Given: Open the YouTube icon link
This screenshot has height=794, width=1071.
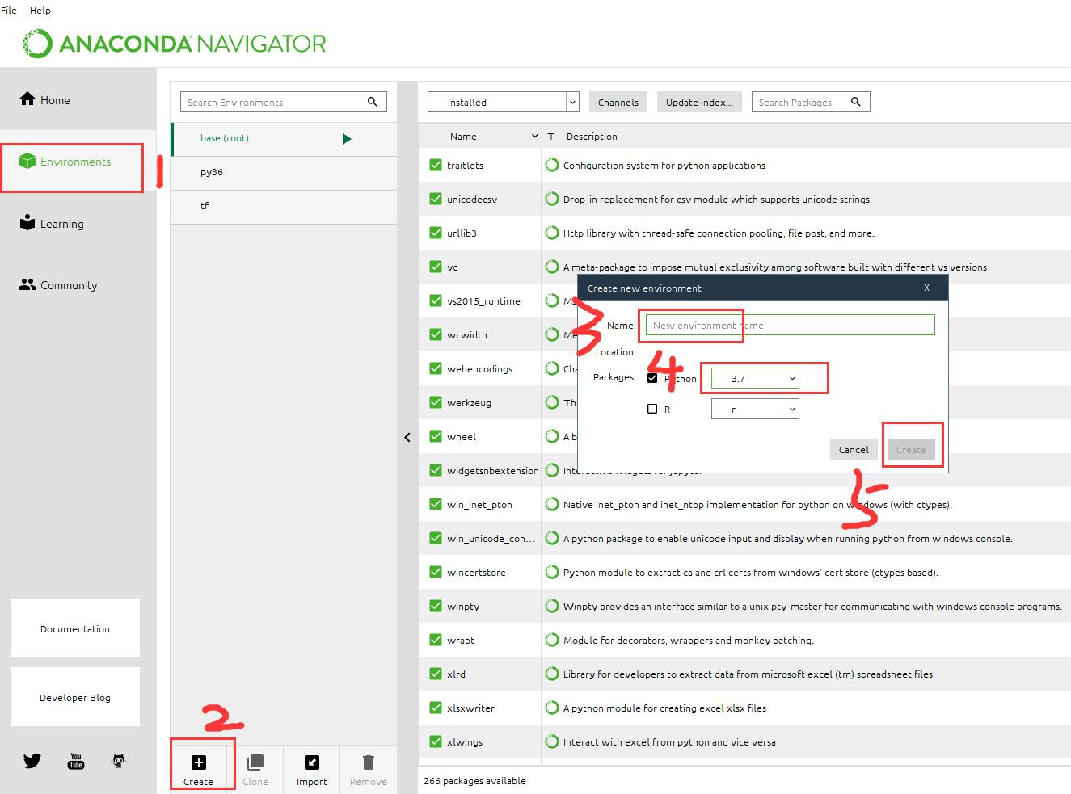Looking at the screenshot, I should (x=76, y=761).
